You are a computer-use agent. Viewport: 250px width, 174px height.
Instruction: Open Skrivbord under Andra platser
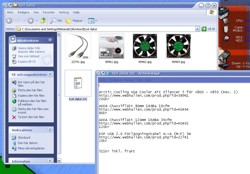pos(24,138)
